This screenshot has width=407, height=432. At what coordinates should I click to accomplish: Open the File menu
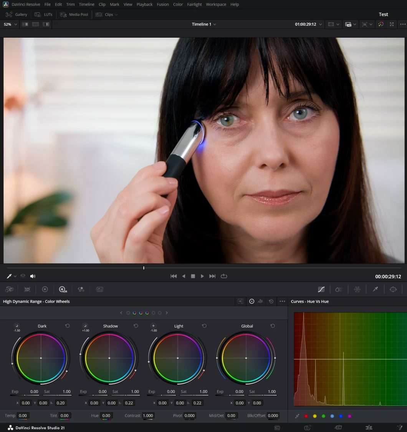pos(47,4)
